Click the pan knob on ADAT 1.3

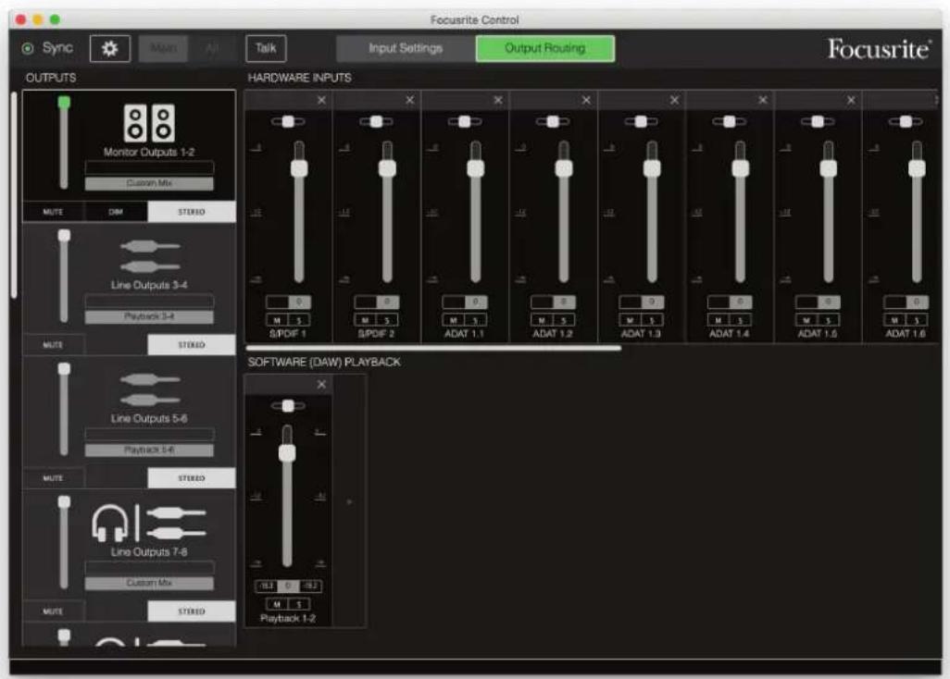pos(641,121)
